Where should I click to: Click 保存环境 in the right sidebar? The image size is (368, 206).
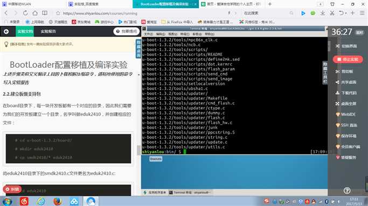pyautogui.click(x=346, y=136)
